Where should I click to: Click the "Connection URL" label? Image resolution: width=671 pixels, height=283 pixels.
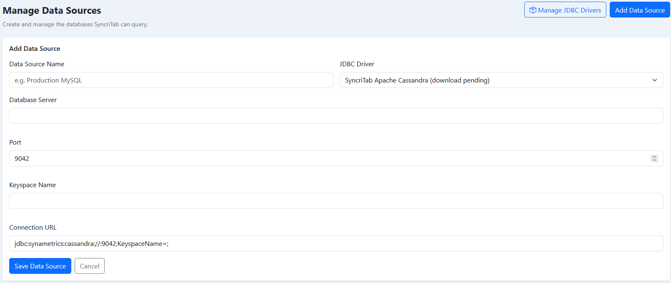point(33,227)
